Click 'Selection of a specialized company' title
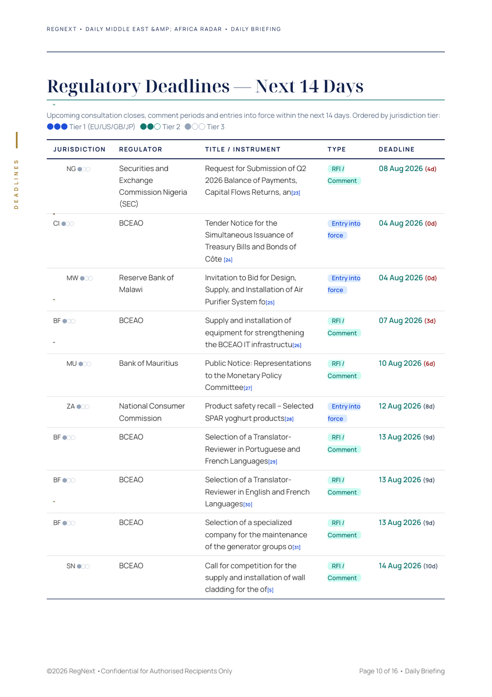This screenshot has height=697, width=492. coord(256,535)
